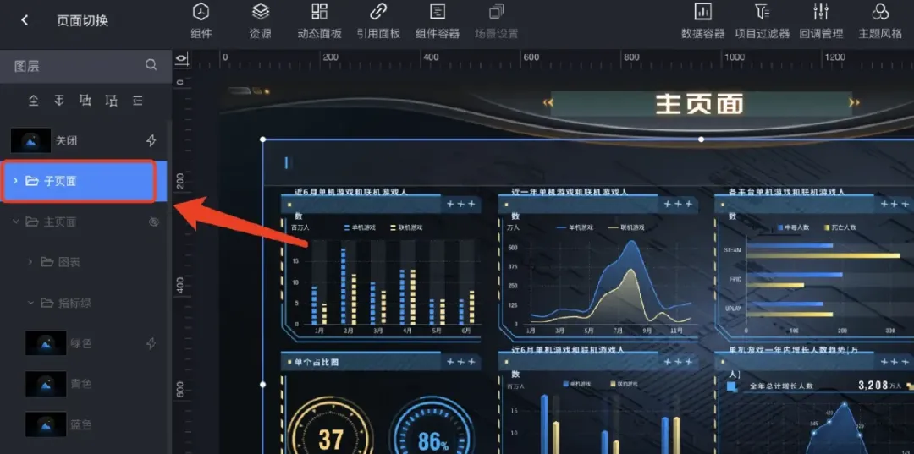The width and height of the screenshot is (914, 454).
Task: Collapse the 主页面 folder chevron
Action: pos(16,222)
